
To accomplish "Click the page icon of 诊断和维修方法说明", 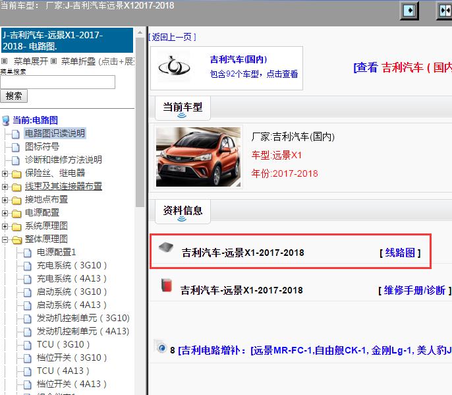I will pyautogui.click(x=16, y=160).
